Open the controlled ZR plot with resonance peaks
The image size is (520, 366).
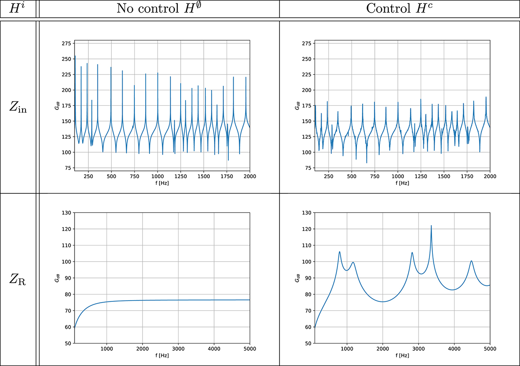(x=402, y=278)
